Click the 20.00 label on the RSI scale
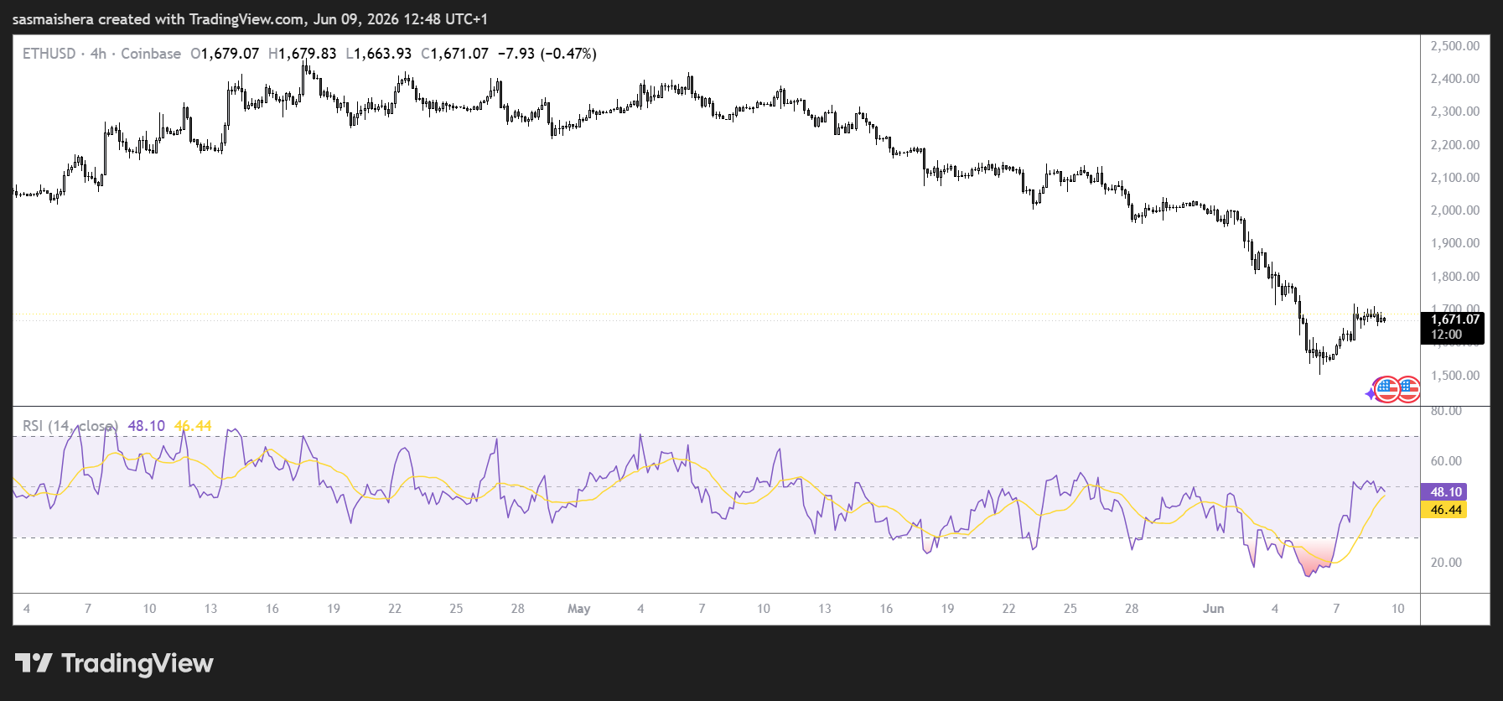 1446,563
